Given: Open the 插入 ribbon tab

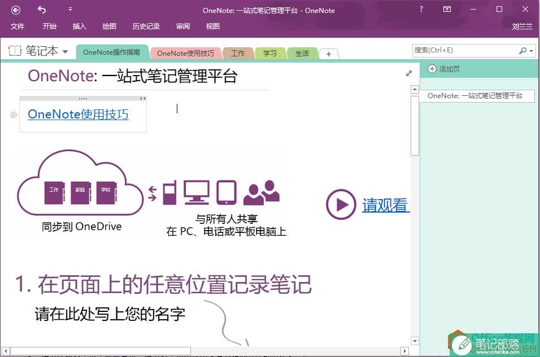Looking at the screenshot, I should point(79,26).
